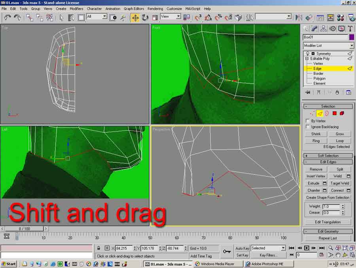The width and height of the screenshot is (356, 268).
Task: Open the View reference coordinate dropdown
Action: 178,16
